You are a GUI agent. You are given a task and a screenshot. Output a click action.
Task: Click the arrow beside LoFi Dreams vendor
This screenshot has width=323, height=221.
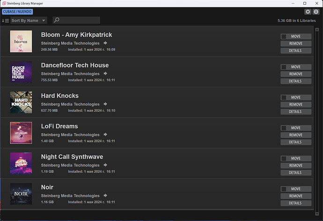(105, 135)
